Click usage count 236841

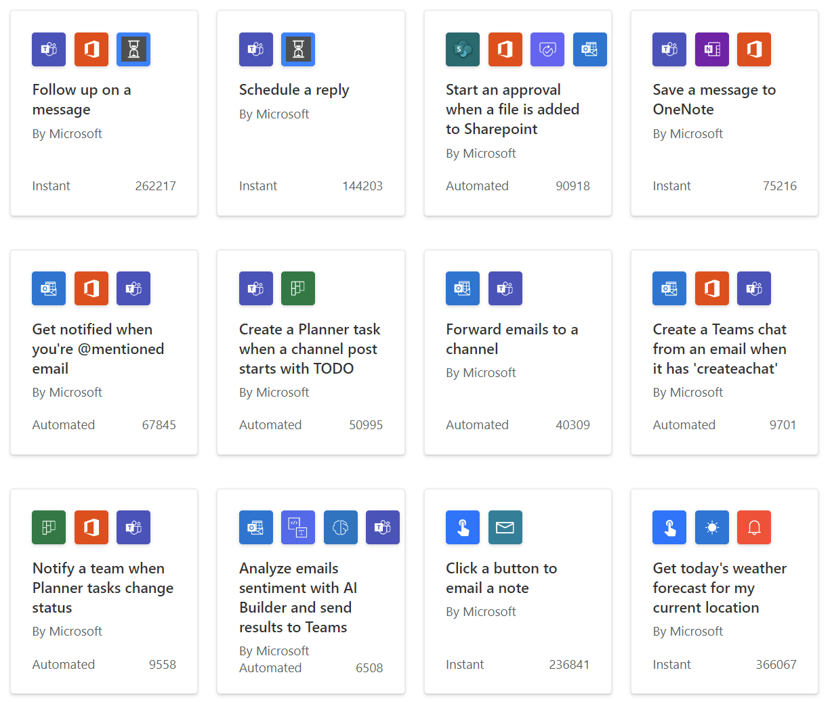[569, 665]
